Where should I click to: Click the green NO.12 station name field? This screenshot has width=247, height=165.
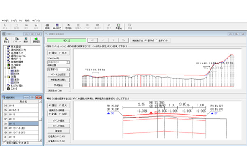(x=66, y=40)
